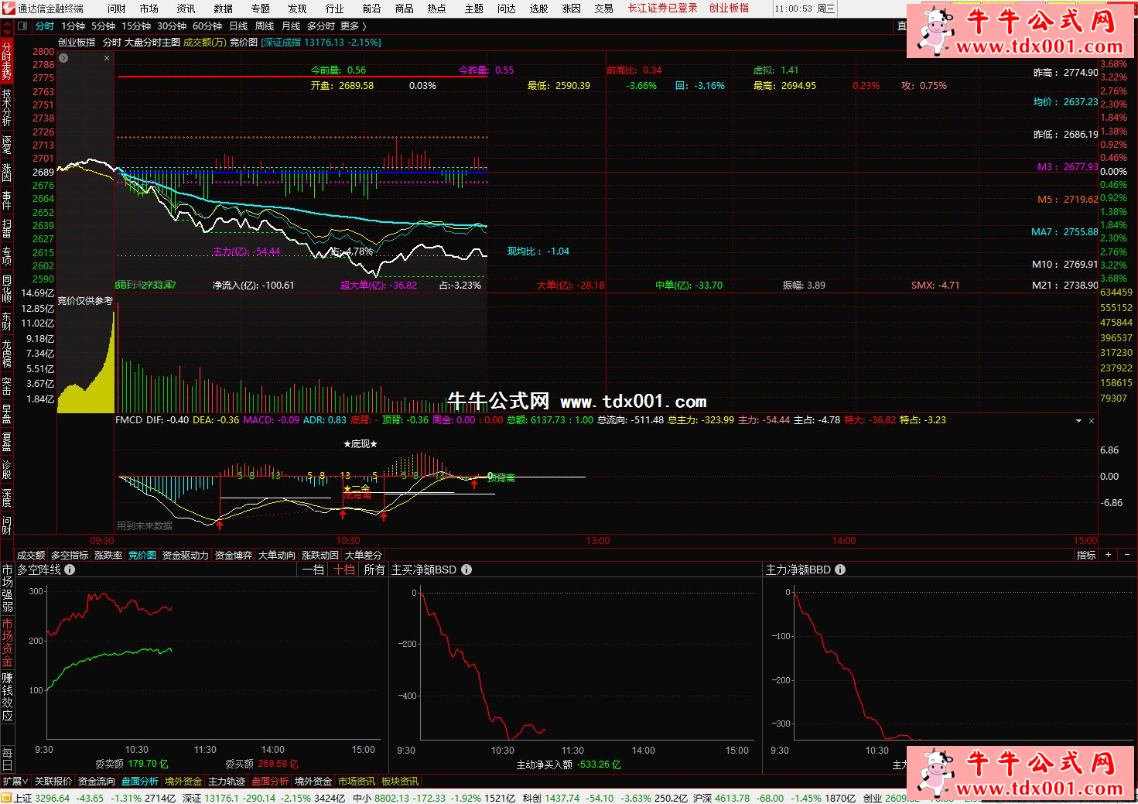1138x804 pixels.
Task: Click the 竞价图 label in the chart header
Action: click(244, 43)
